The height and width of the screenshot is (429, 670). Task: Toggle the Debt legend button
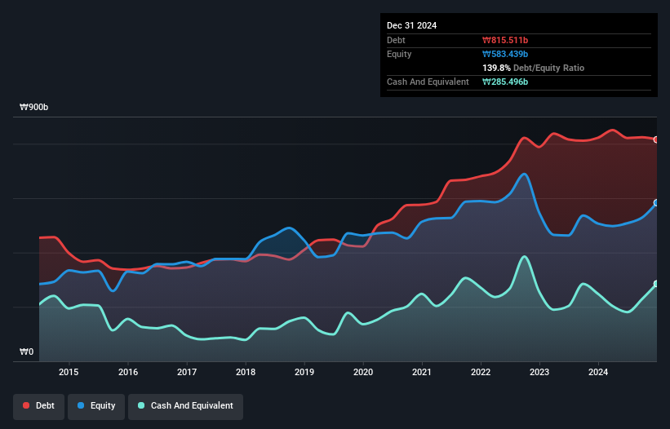coord(38,406)
